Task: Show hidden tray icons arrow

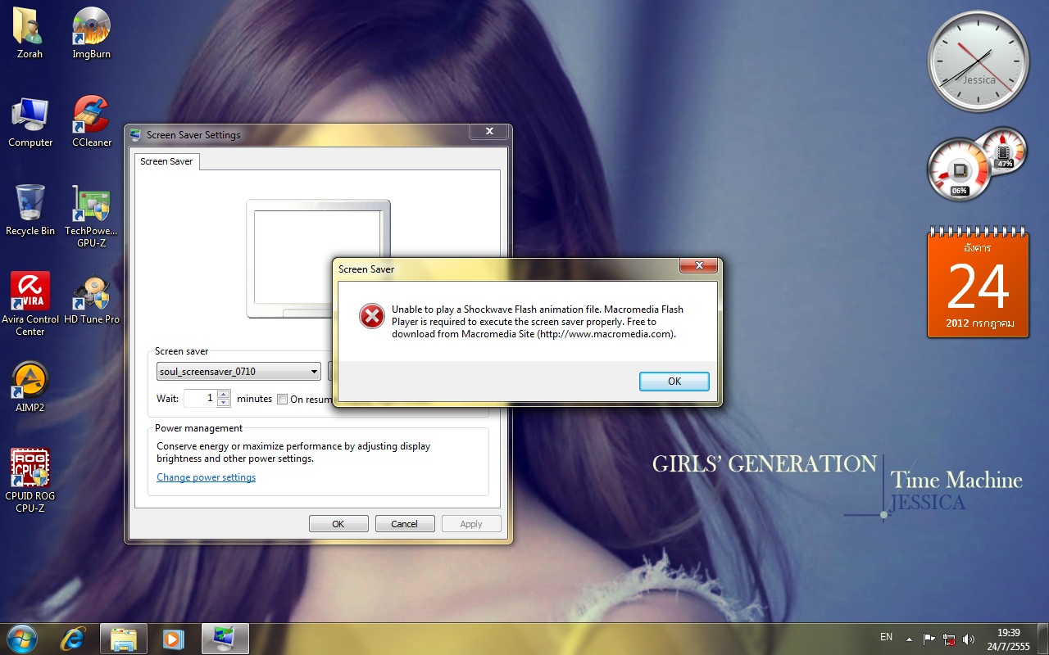Action: pyautogui.click(x=909, y=639)
